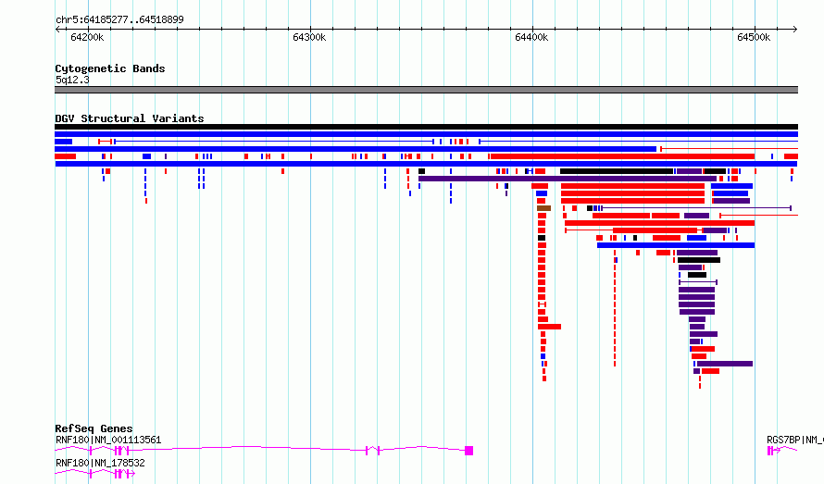Viewport: 824px width, 484px height.
Task: Click the large magenta last exon of RNF180
Action: 469,451
